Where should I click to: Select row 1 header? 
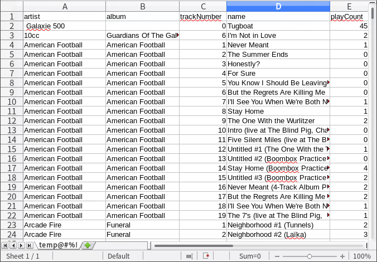[12, 16]
